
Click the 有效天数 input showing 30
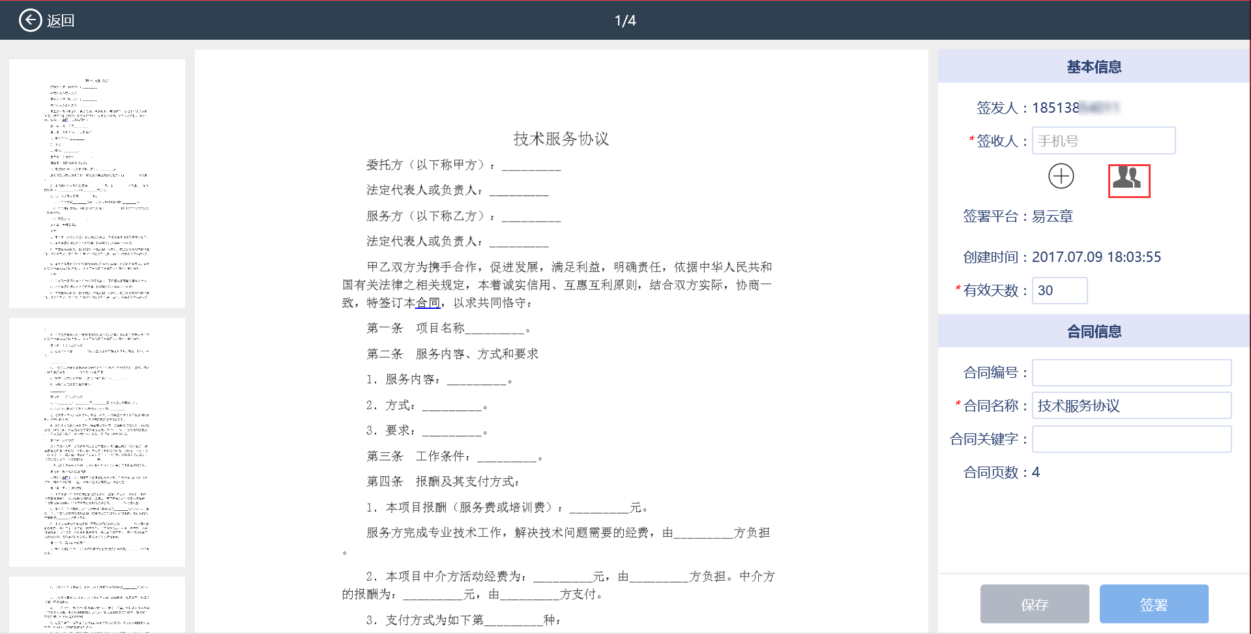click(1059, 291)
